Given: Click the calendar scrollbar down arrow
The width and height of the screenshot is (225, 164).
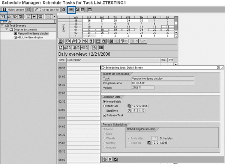Looking at the screenshot, I should pos(176,36).
